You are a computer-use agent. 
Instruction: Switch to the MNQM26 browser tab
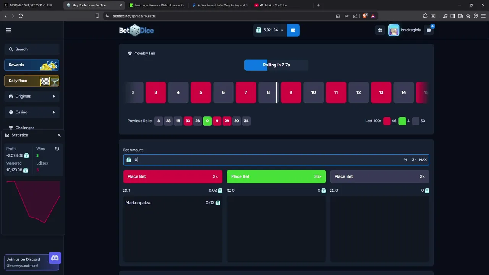31,5
